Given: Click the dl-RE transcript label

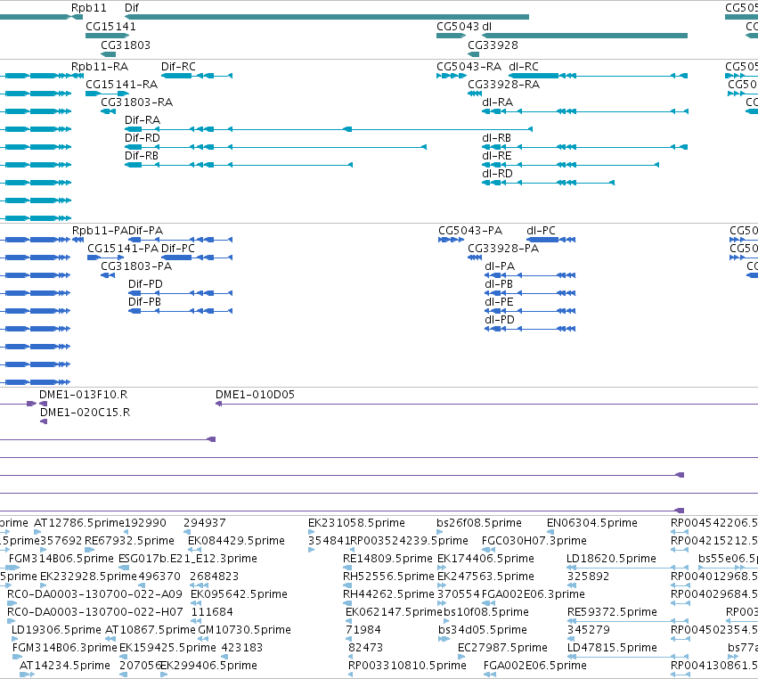Looking at the screenshot, I should 496,156.
